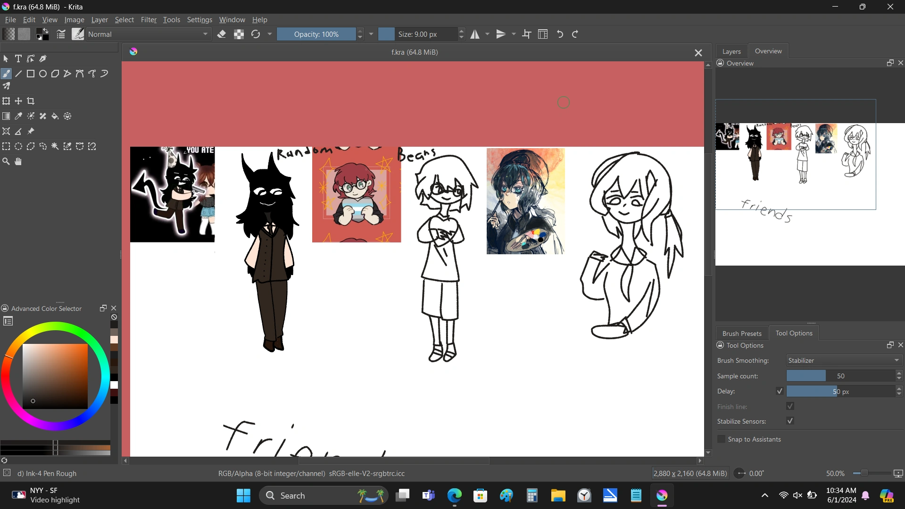Uncheck the Delay checkbox

[x=779, y=391]
